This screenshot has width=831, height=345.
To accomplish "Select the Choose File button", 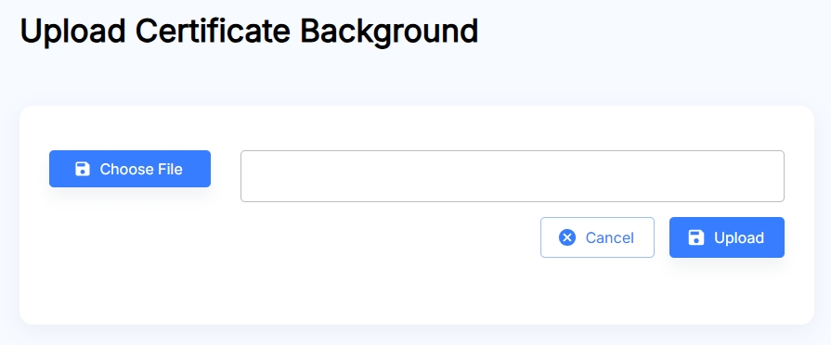I will [130, 169].
